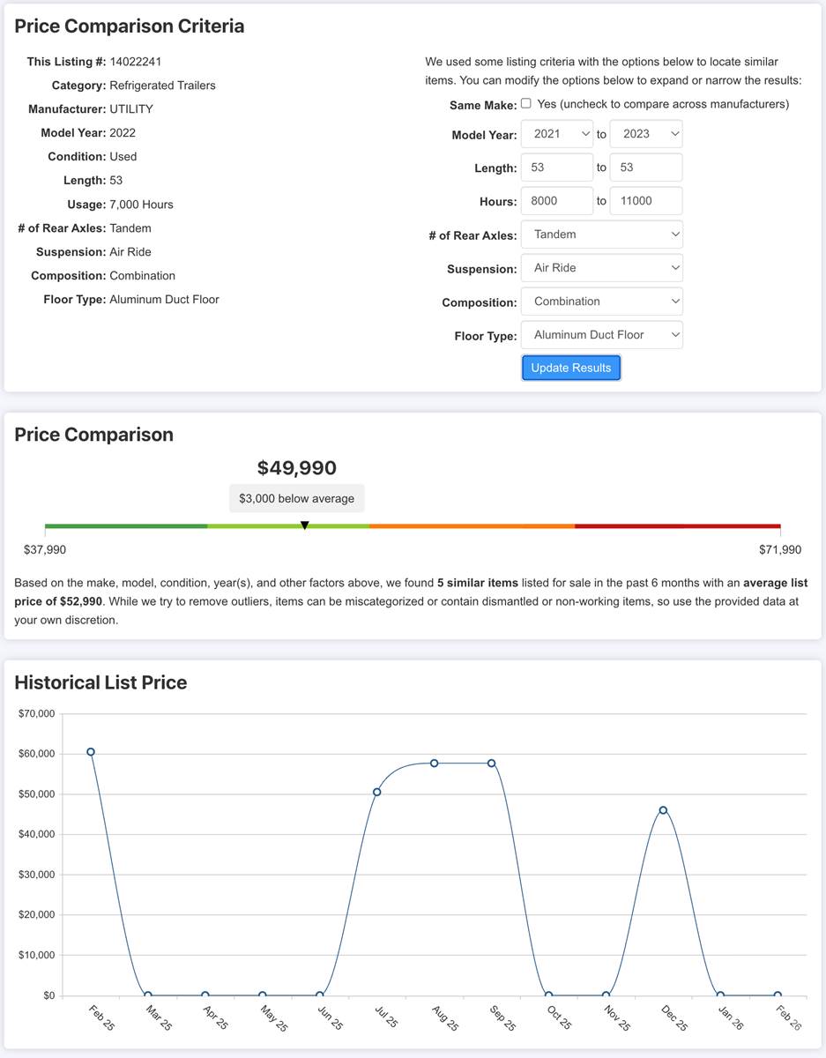Screen dimensions: 826x1058
Task: Focus the minimum Hours field showing 8000
Action: point(557,201)
